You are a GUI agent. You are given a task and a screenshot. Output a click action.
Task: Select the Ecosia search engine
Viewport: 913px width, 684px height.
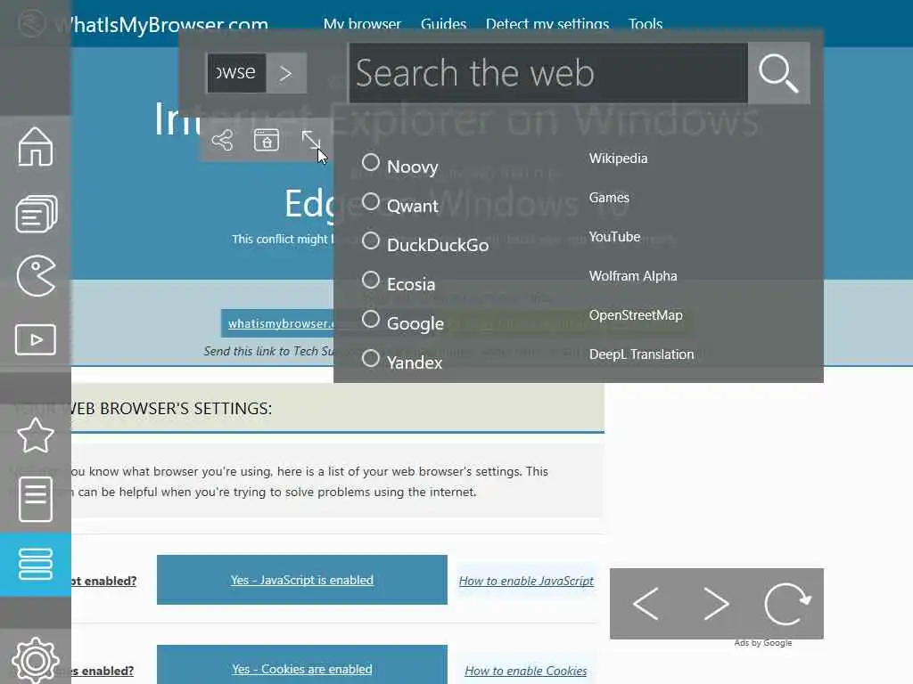click(399, 282)
